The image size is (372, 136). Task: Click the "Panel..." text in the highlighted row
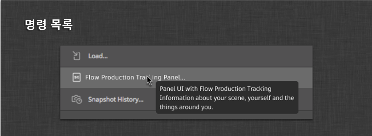click(174, 77)
